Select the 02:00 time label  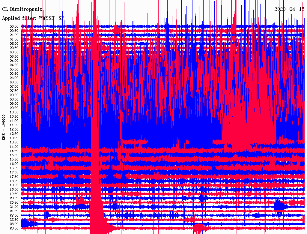click(14, 43)
